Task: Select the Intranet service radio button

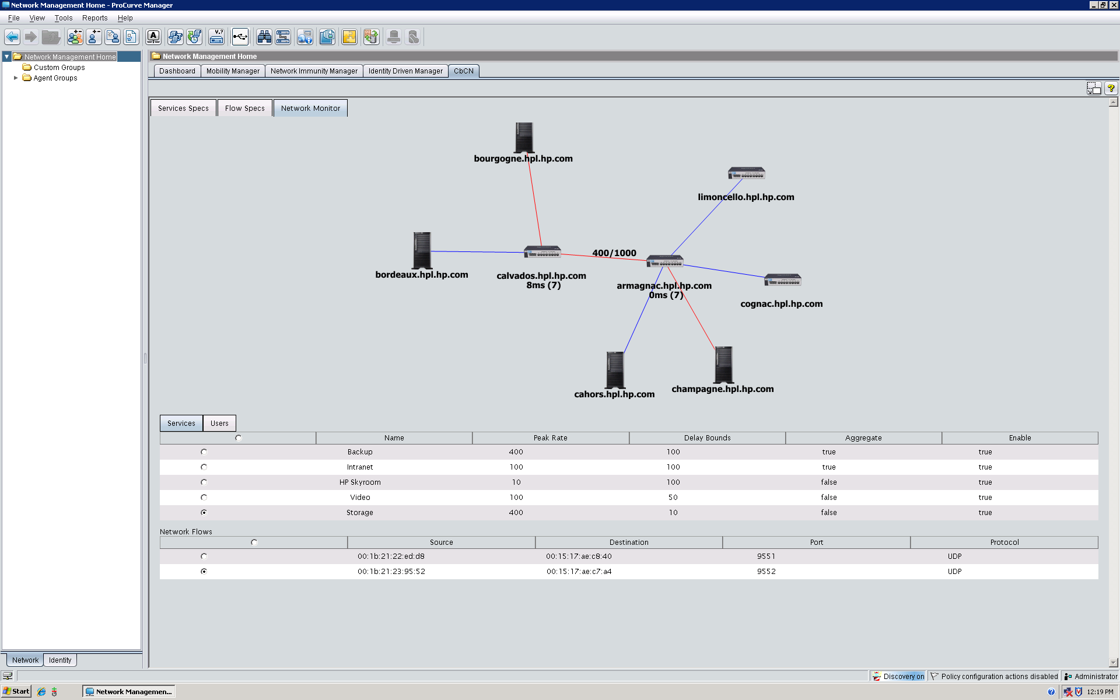Action: (x=204, y=467)
